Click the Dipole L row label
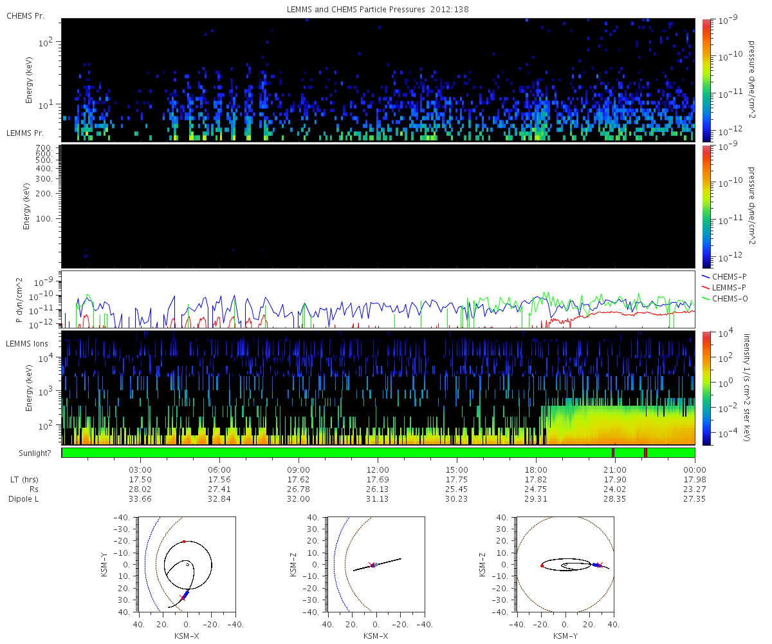772x644 pixels. (x=26, y=499)
